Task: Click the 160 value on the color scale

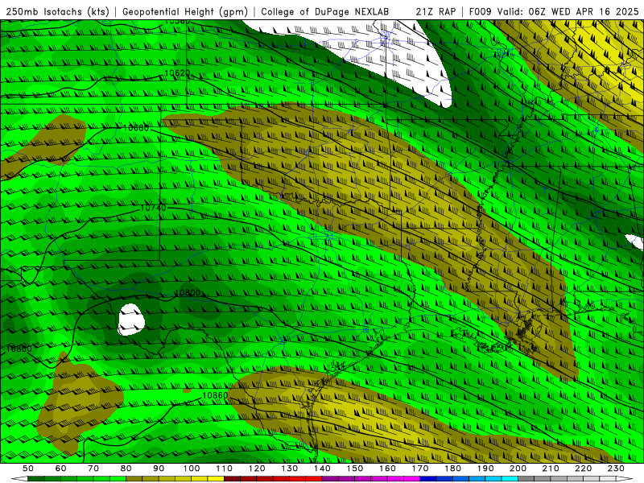Action: pyautogui.click(x=387, y=469)
